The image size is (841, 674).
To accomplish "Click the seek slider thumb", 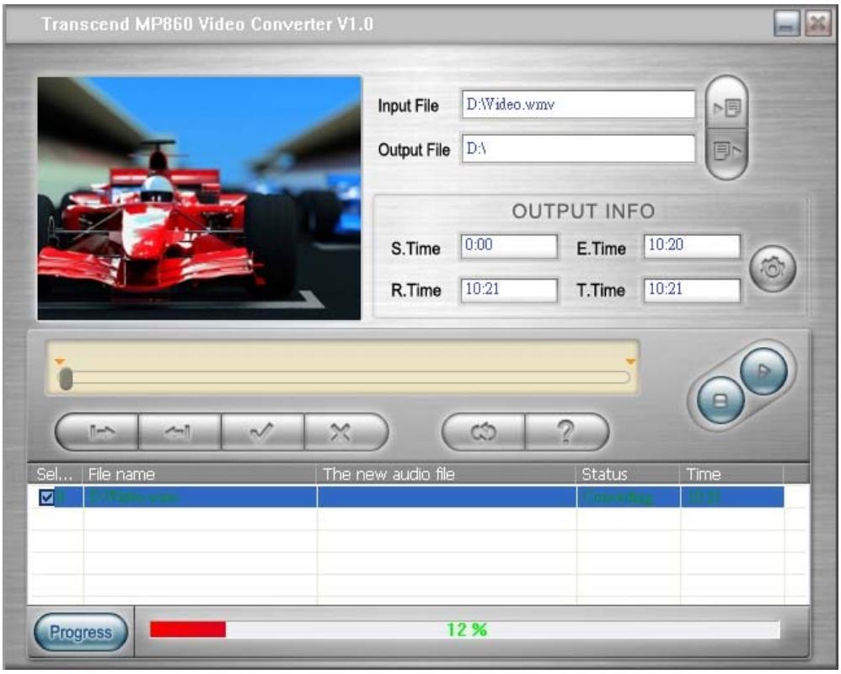I will (x=66, y=378).
